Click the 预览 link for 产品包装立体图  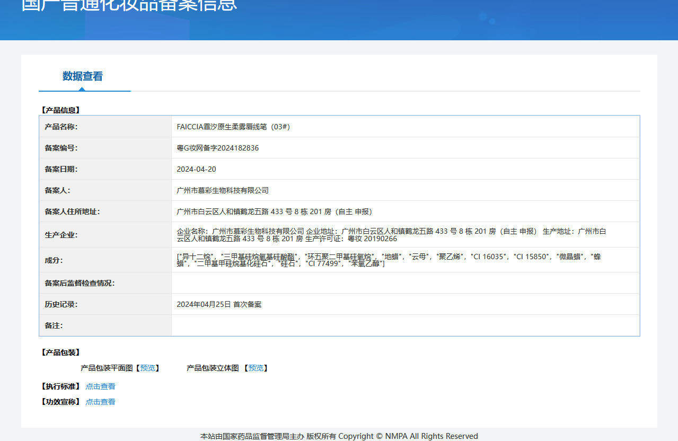[256, 368]
